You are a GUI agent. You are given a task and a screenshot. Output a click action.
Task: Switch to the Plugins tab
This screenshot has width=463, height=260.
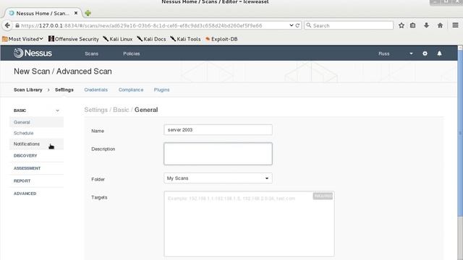[x=161, y=90]
